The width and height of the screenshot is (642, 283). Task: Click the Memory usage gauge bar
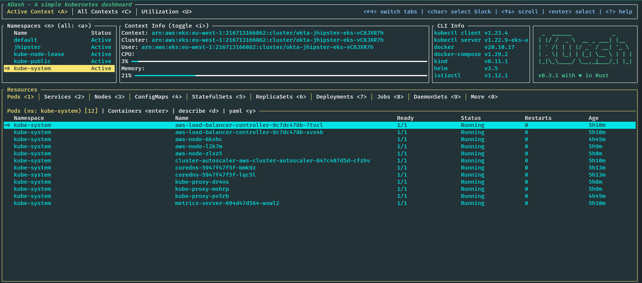[x=280, y=75]
